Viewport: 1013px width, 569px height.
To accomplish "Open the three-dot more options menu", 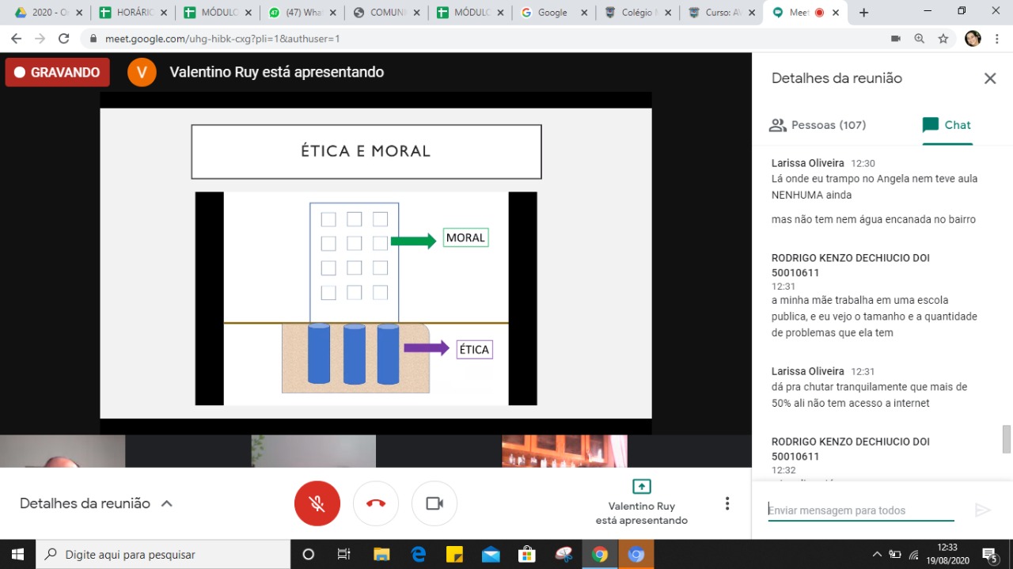I will pos(727,503).
